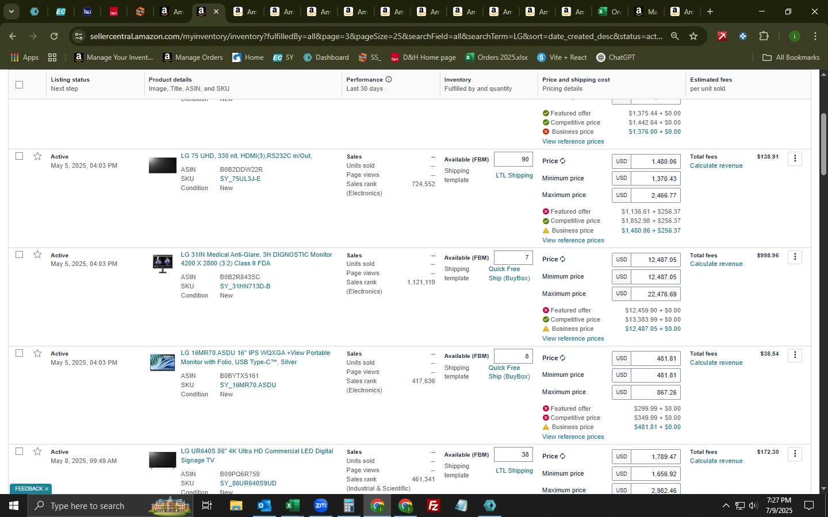
Task: Open Excel from the taskbar
Action: point(292,506)
